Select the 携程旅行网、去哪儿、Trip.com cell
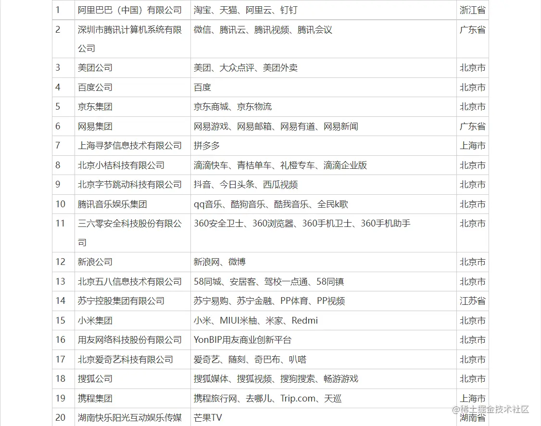Image resolution: width=541 pixels, height=426 pixels. pos(324,399)
